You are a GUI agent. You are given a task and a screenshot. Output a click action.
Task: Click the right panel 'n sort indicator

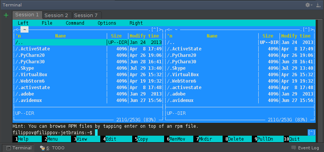click(x=170, y=36)
